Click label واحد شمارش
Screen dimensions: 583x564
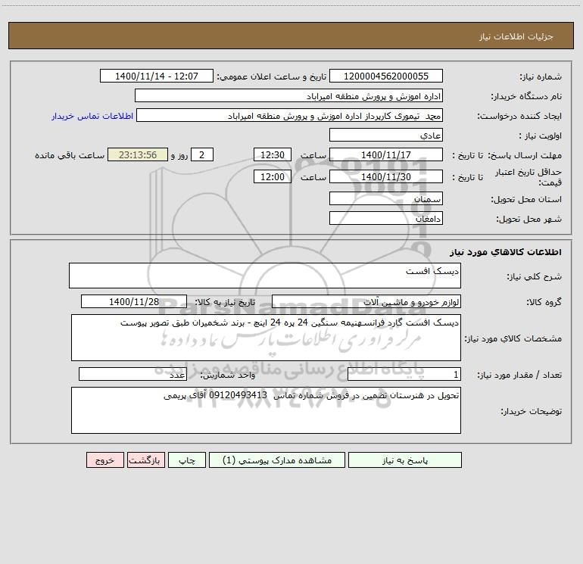click(228, 375)
